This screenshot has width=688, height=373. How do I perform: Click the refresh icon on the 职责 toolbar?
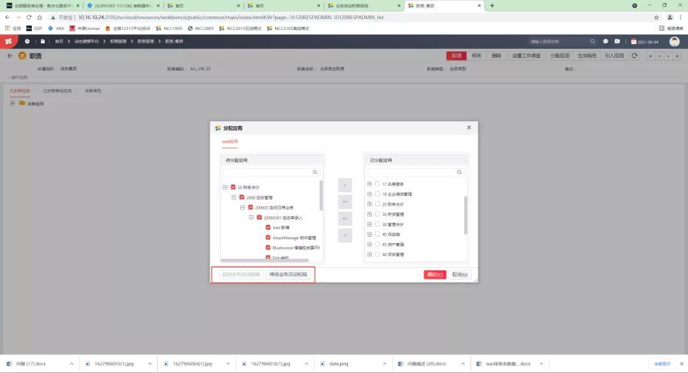(634, 55)
